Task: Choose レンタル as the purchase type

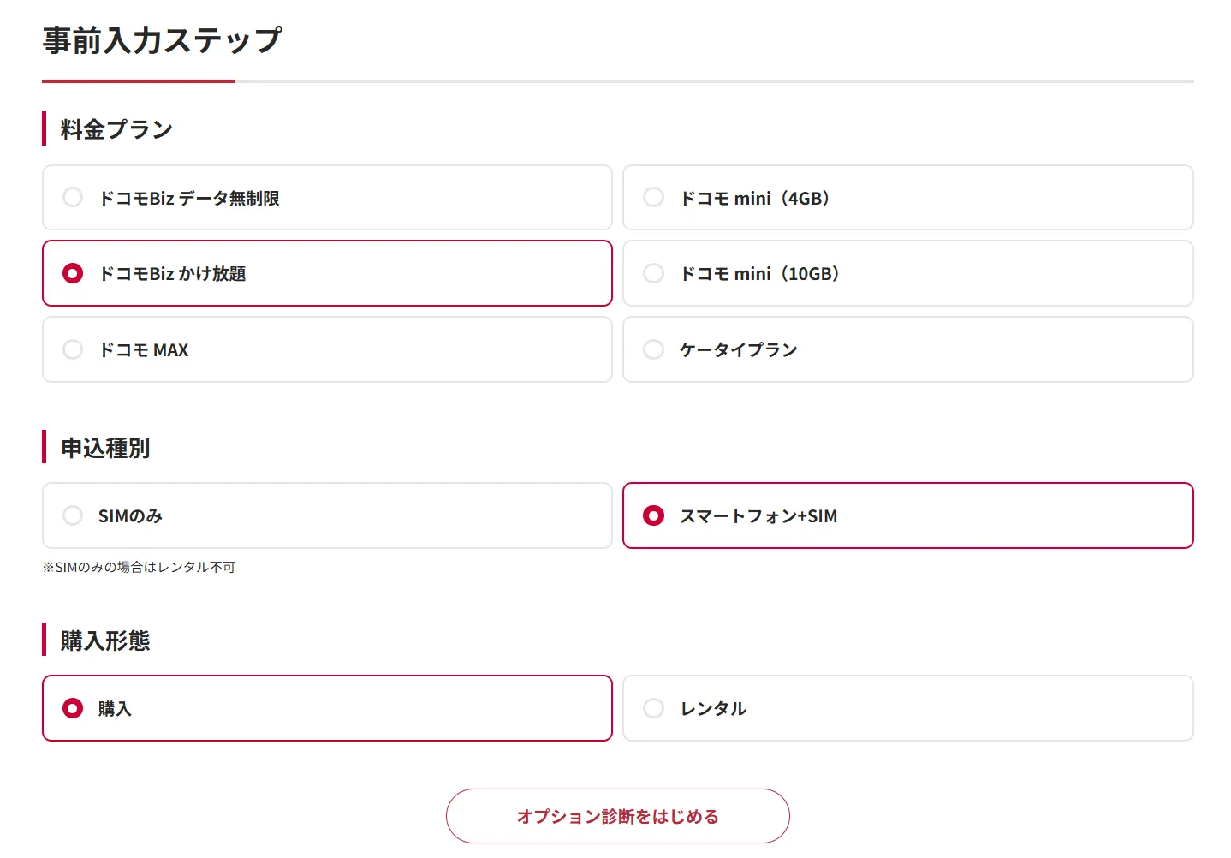Action: tap(907, 708)
